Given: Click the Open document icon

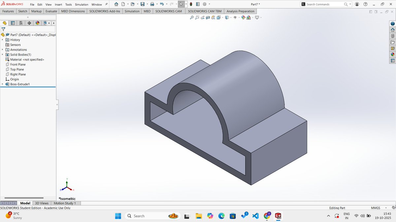Looking at the screenshot, I should [133, 4].
